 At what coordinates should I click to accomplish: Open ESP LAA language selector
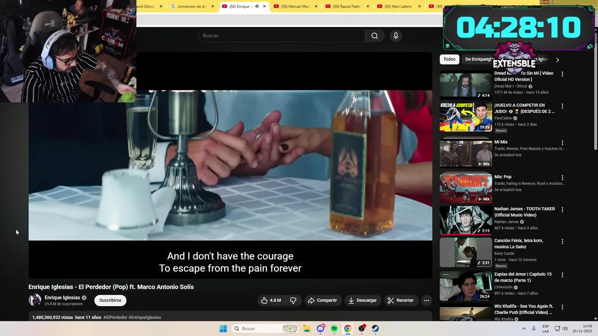tap(546, 329)
